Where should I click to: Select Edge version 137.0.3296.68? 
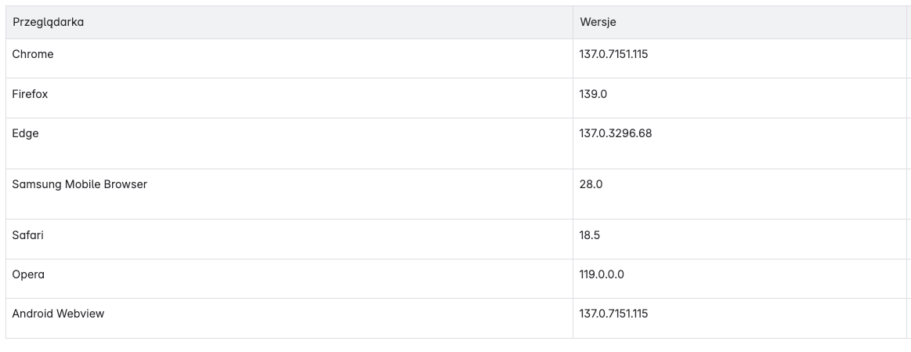pyautogui.click(x=615, y=133)
